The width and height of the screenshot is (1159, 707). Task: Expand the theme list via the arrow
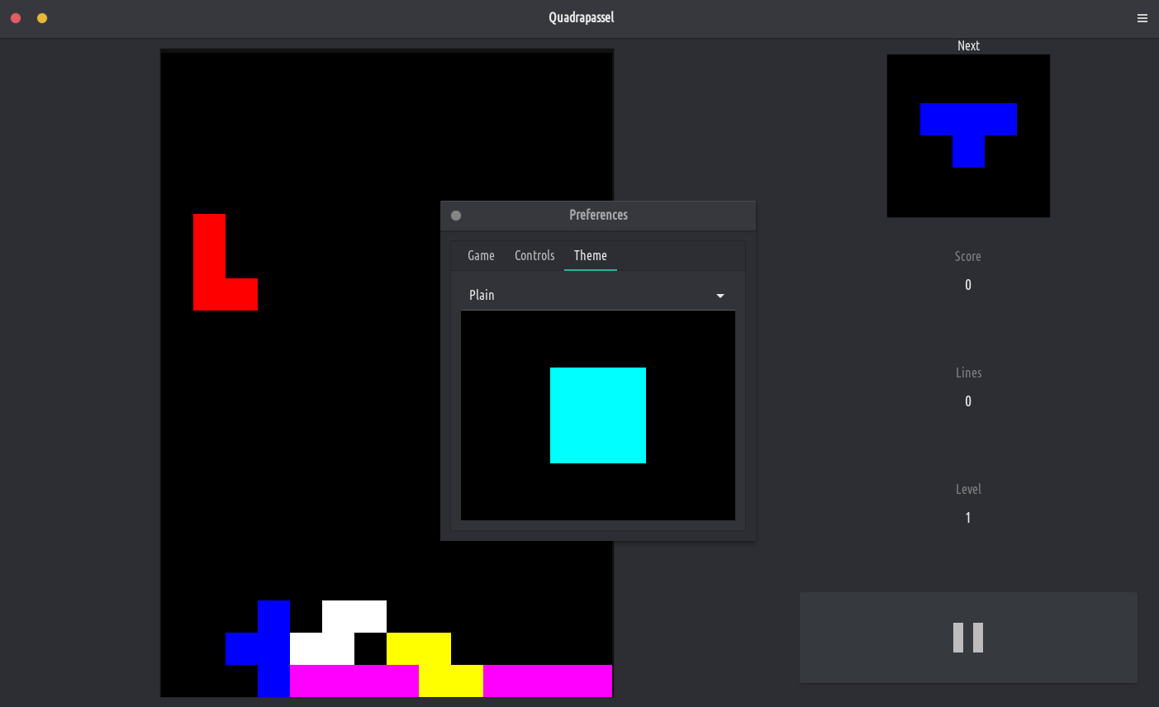point(720,296)
